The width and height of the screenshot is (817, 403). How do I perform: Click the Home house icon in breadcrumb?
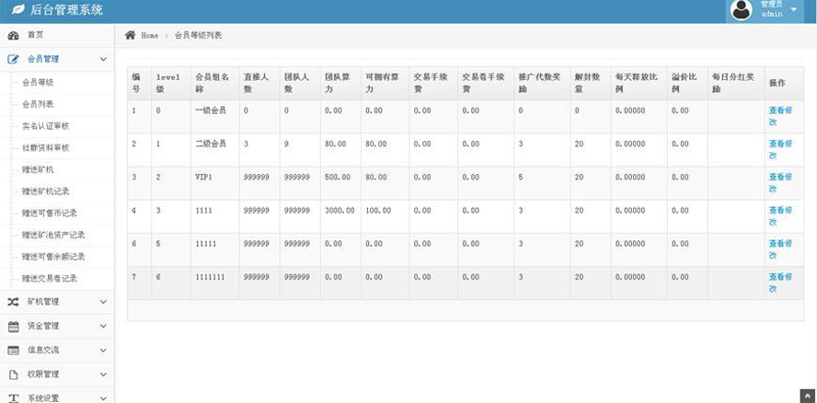[x=131, y=35]
